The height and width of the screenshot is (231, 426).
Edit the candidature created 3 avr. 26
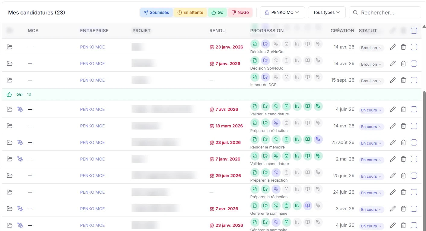(x=393, y=209)
